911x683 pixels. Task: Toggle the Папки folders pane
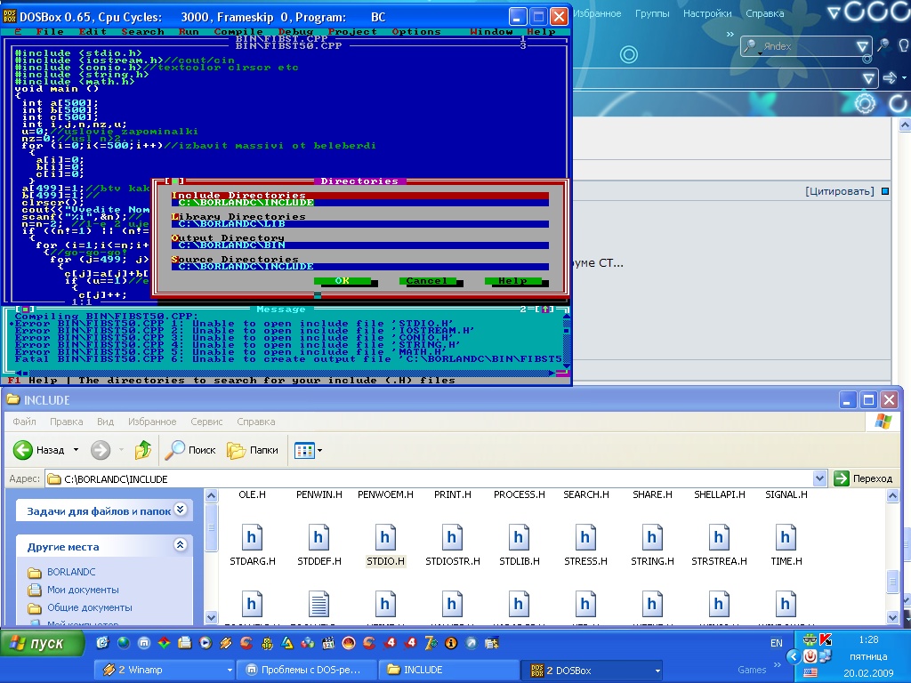(x=253, y=450)
